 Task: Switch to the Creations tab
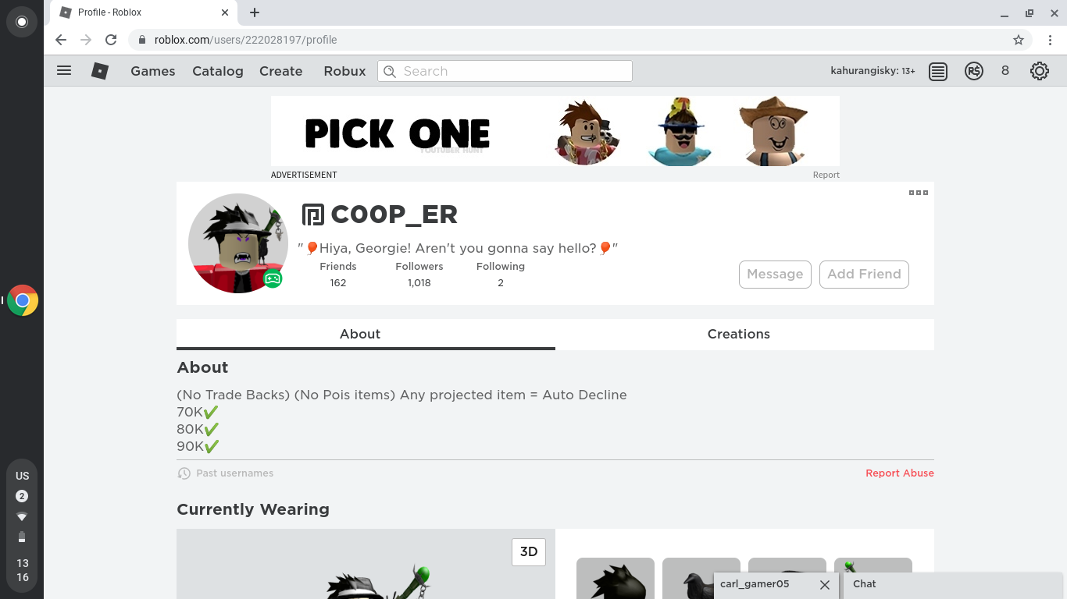tap(739, 334)
